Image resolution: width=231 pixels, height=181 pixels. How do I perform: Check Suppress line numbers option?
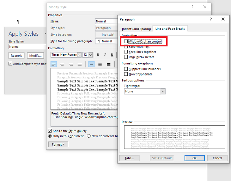(x=126, y=69)
